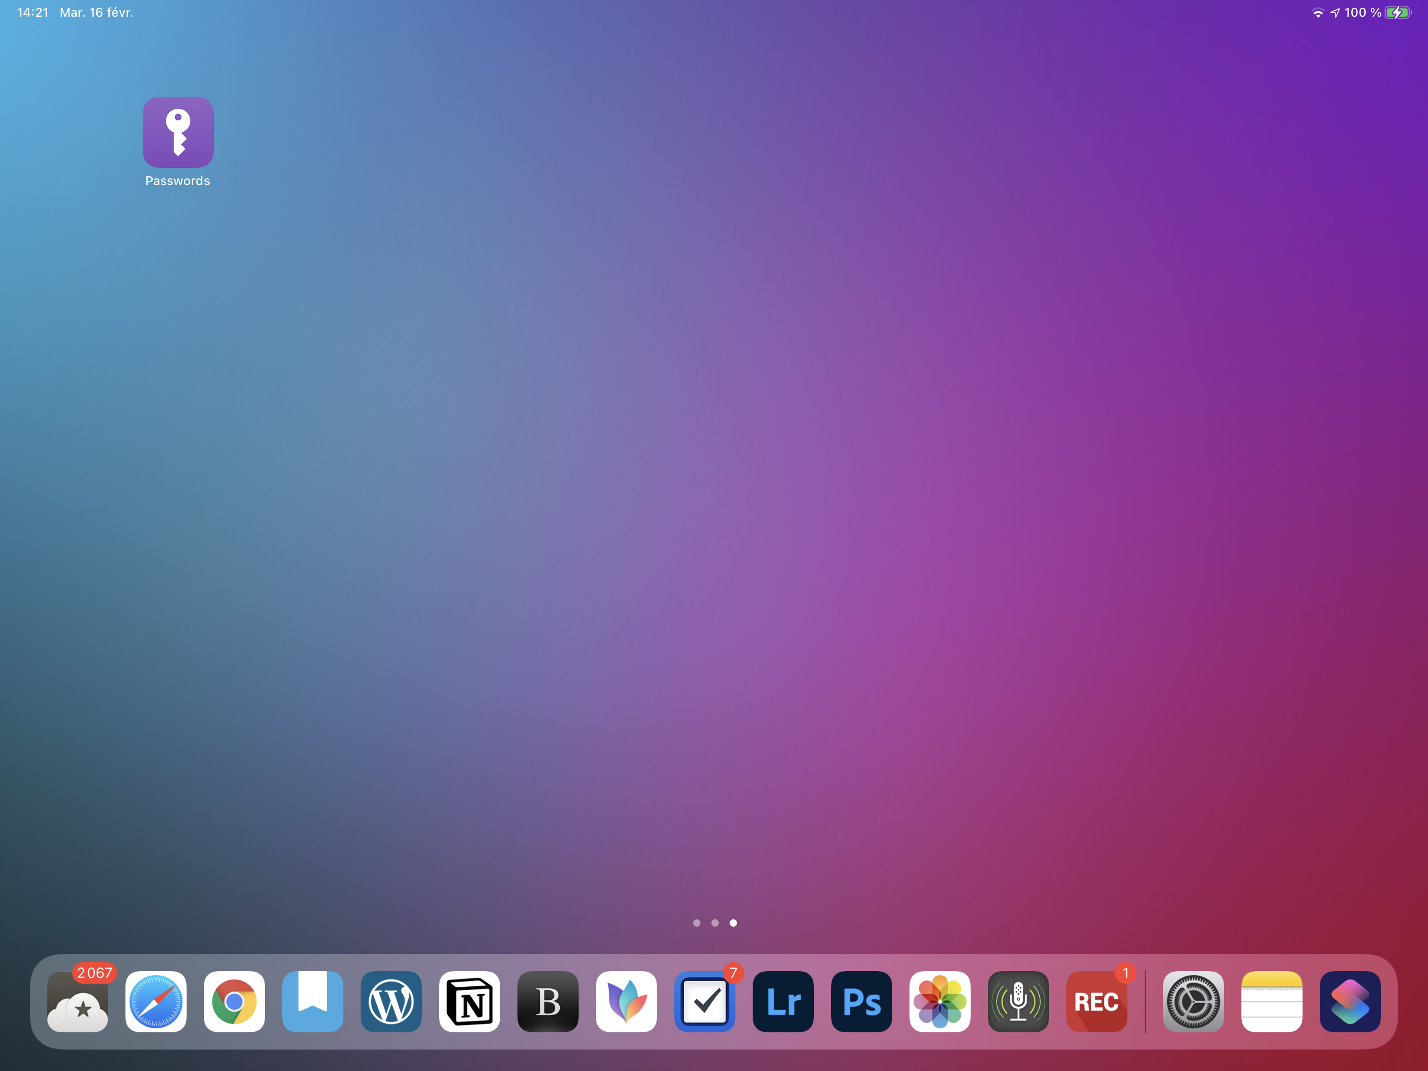This screenshot has width=1428, height=1071.
Task: Go to the first home screen page dot
Action: pos(697,923)
